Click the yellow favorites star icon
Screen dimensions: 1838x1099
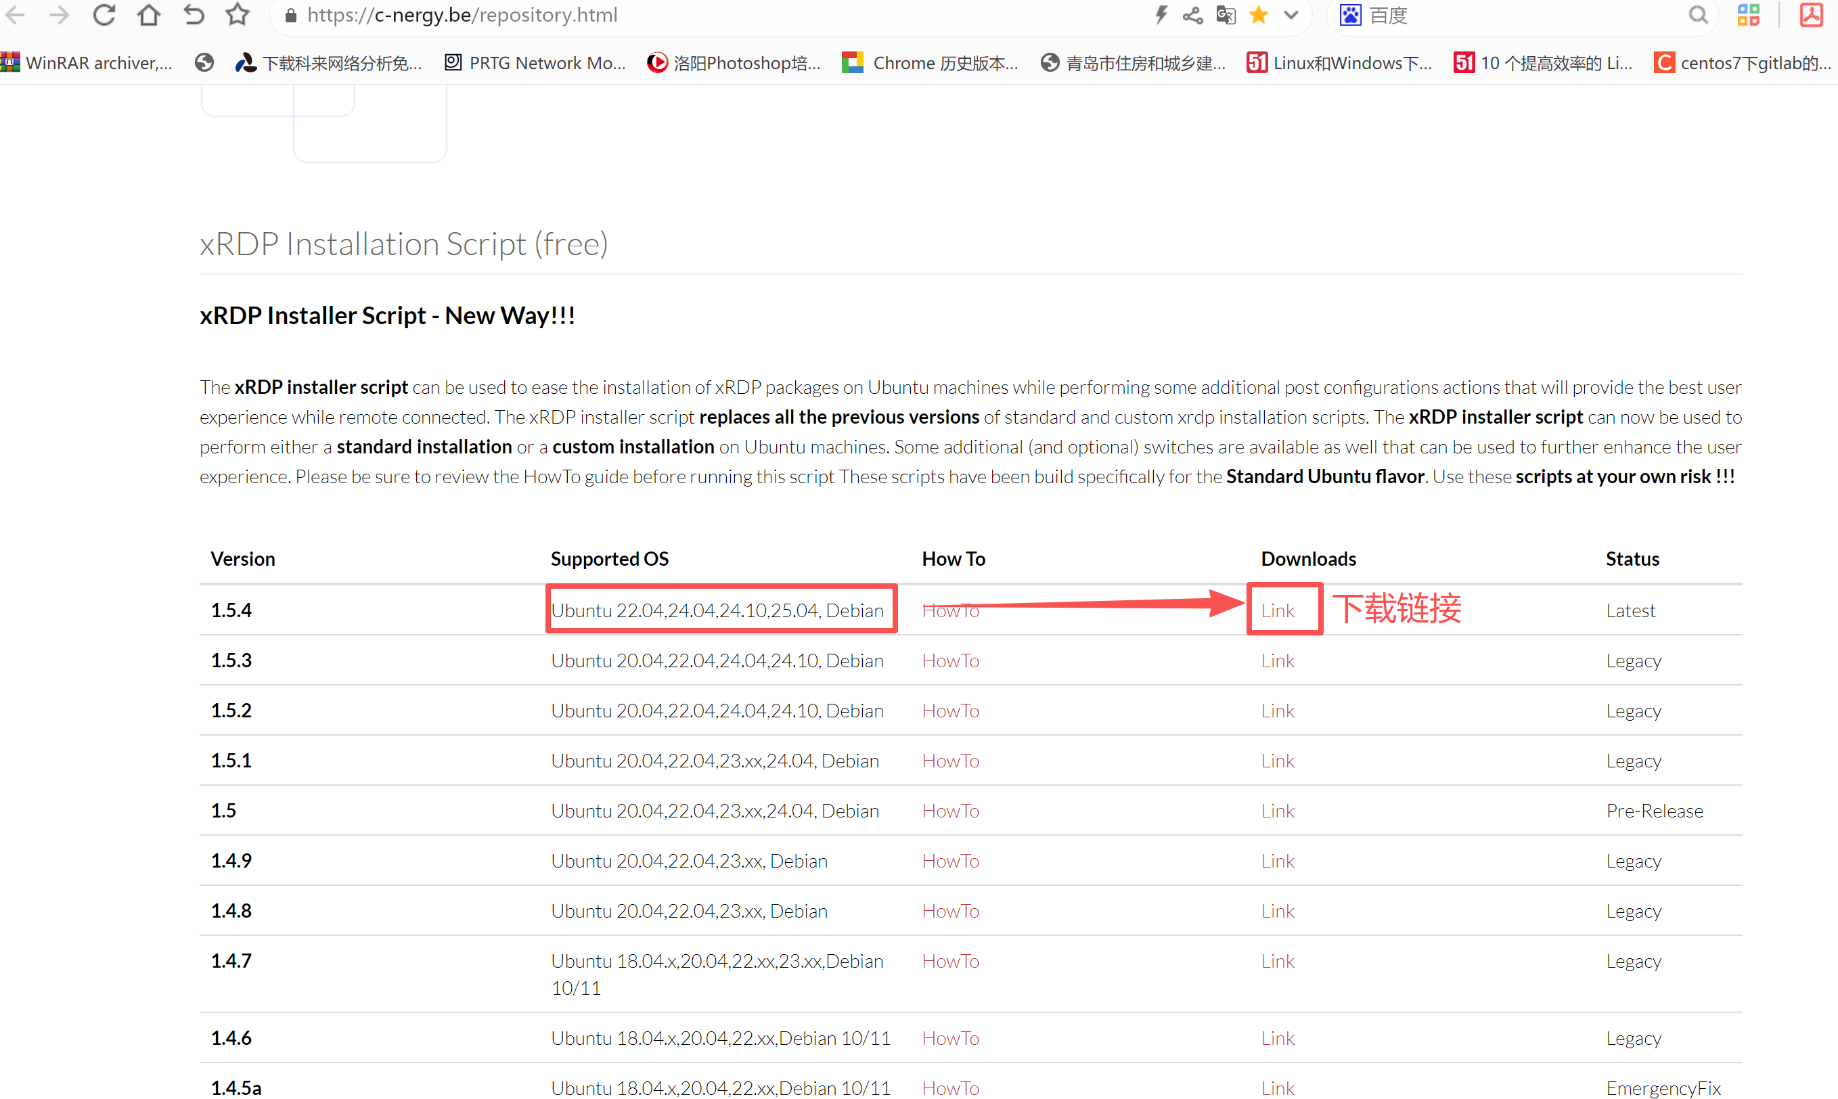pos(1258,15)
